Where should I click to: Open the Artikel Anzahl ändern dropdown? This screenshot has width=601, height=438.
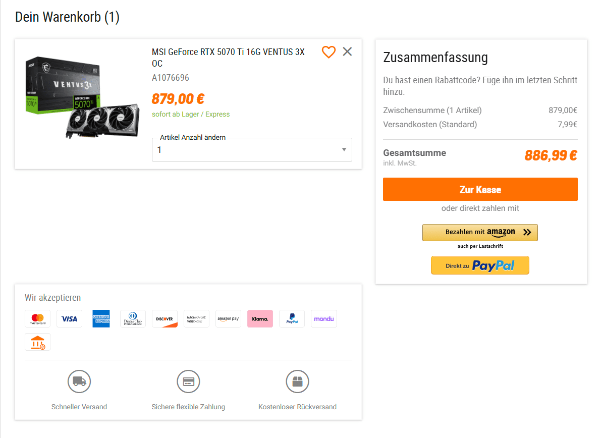point(252,150)
